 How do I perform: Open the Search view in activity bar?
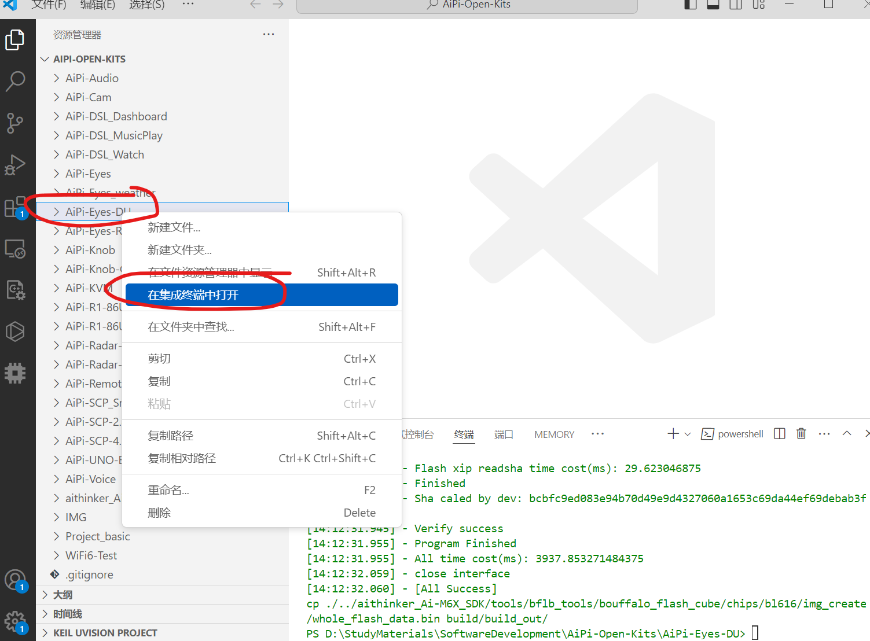[15, 81]
